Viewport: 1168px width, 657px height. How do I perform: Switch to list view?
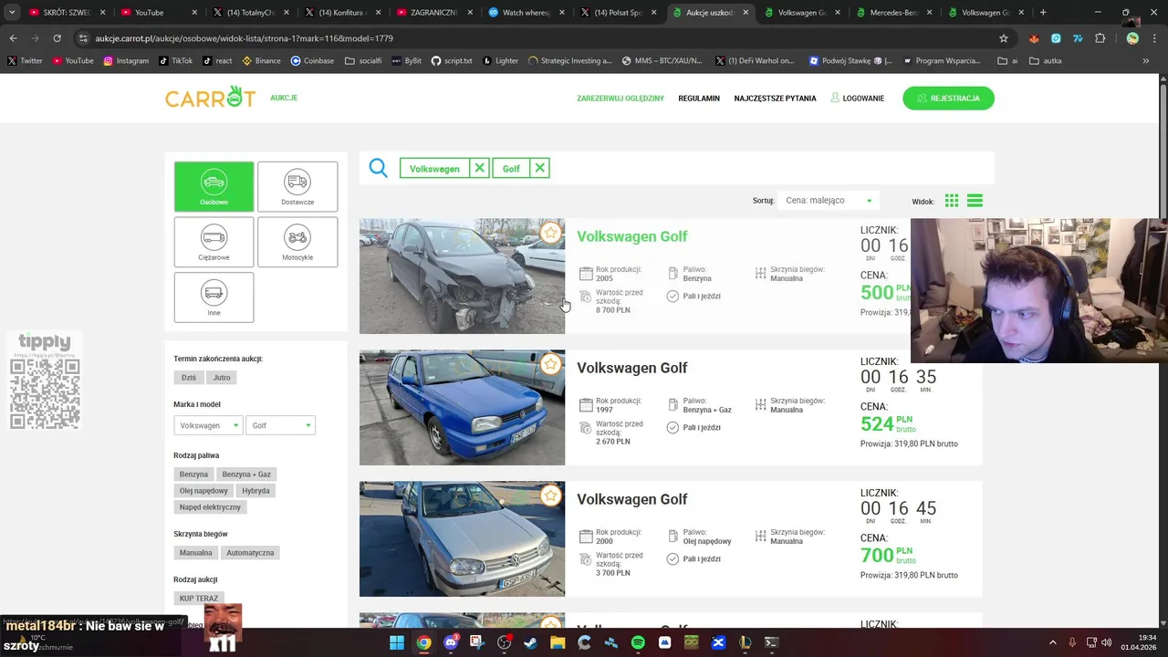[975, 201]
